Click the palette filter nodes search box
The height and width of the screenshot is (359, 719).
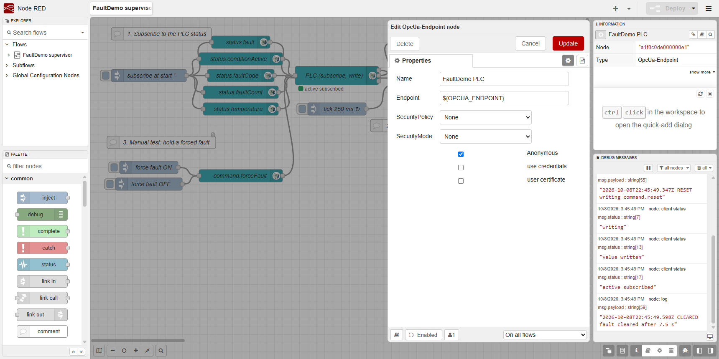(45, 166)
